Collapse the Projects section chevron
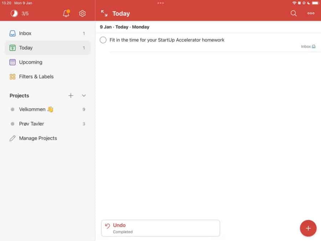Viewport: 321px width, 241px height. coord(84,95)
